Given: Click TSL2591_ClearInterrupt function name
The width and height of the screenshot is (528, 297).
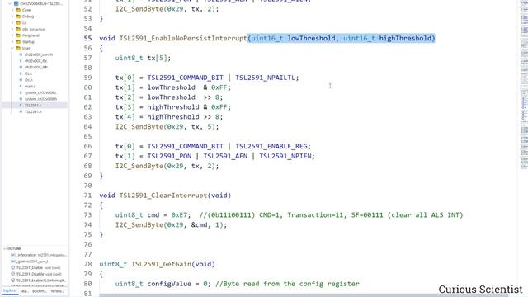Looking at the screenshot, I should pyautogui.click(x=163, y=196).
